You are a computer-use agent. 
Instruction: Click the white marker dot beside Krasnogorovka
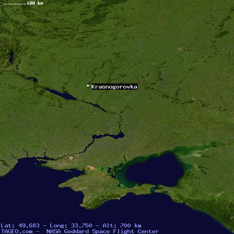[x=88, y=86]
